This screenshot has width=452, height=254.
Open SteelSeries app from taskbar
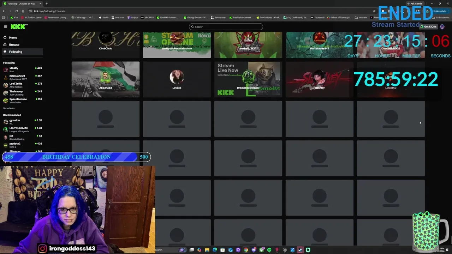285,250
